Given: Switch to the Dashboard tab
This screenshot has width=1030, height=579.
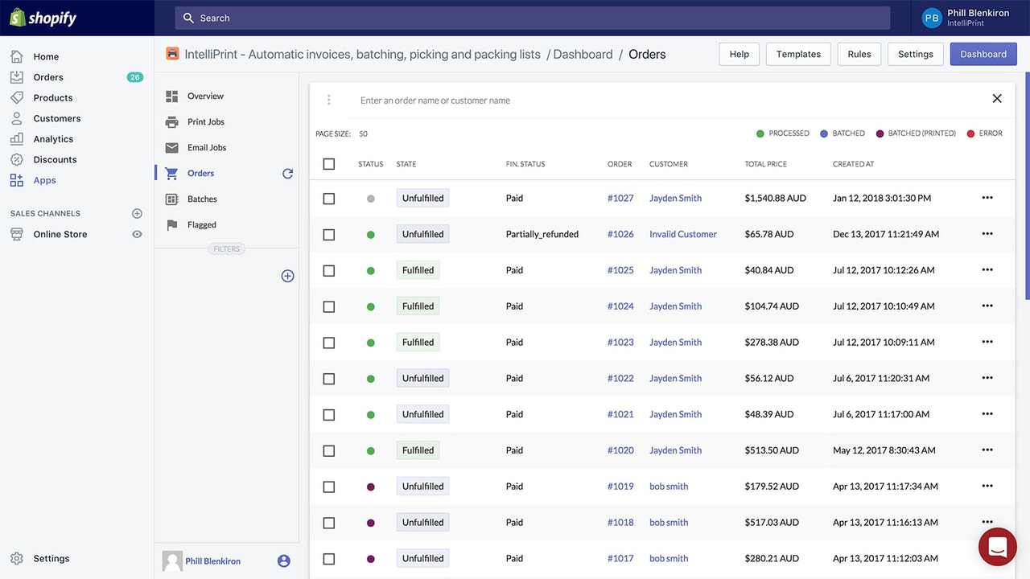Looking at the screenshot, I should (983, 54).
